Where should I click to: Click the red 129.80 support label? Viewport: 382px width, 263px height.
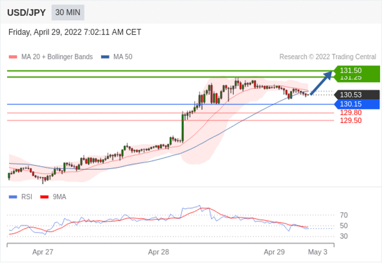point(351,113)
